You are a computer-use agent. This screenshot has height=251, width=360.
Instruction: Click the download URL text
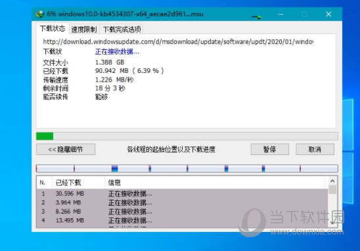pos(178,42)
